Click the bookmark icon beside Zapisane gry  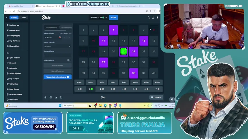[8, 25]
